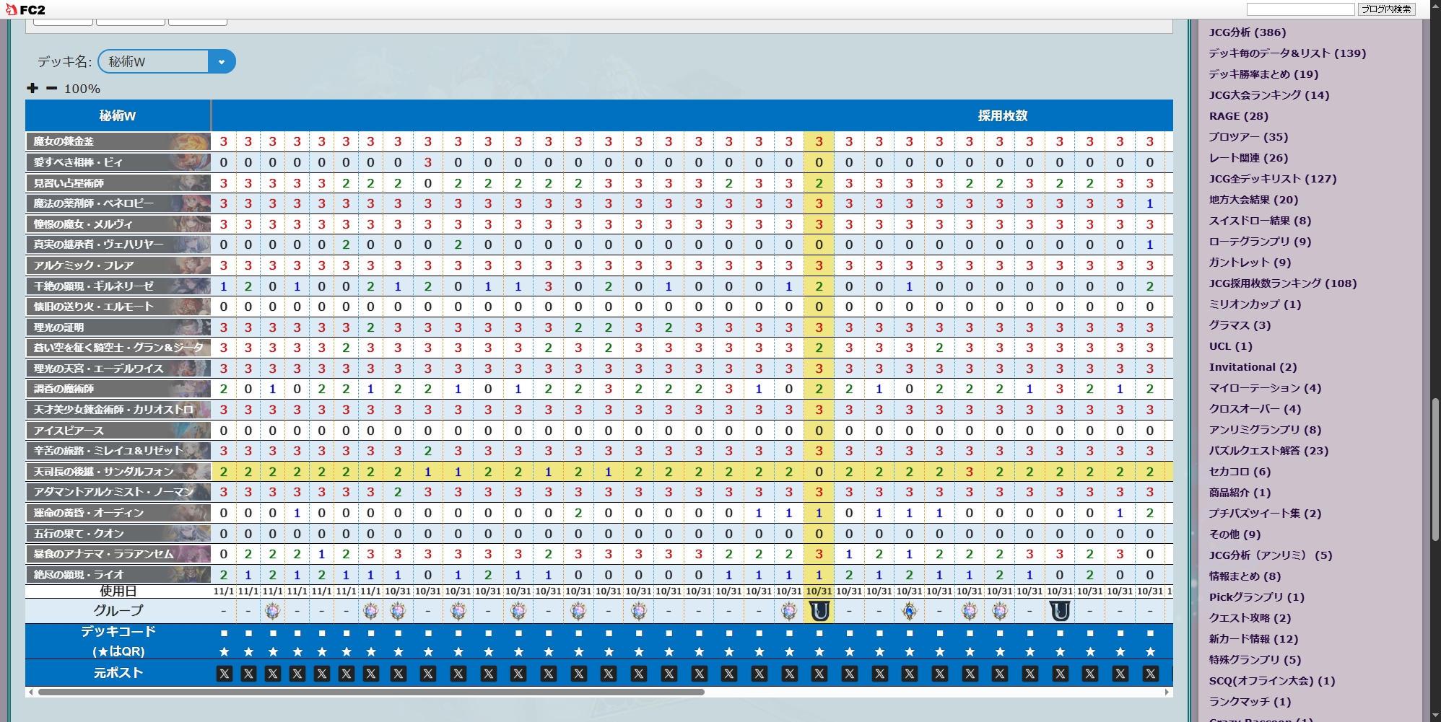The height and width of the screenshot is (722, 1441).
Task: Click the U group icon in the yellow highlighted column
Action: coord(819,611)
